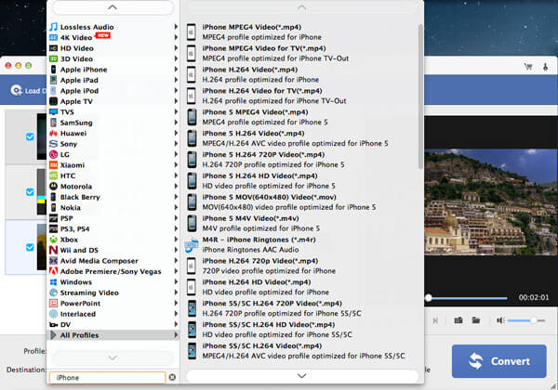Move profile list down with bottom chevron
Screen dimensions: 558x390
[x=301, y=376]
